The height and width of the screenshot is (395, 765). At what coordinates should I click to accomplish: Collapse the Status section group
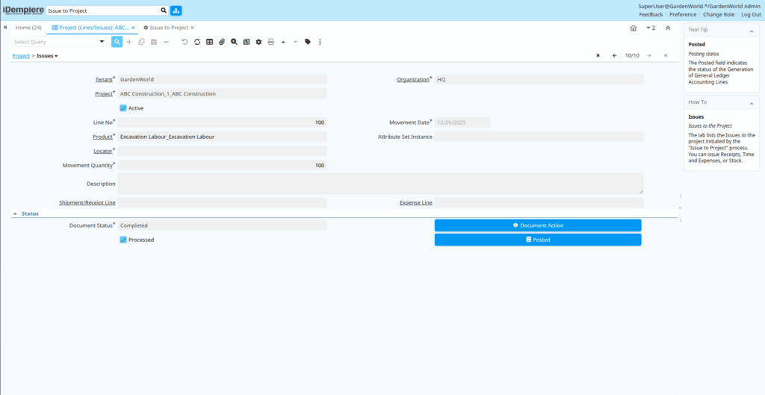15,214
